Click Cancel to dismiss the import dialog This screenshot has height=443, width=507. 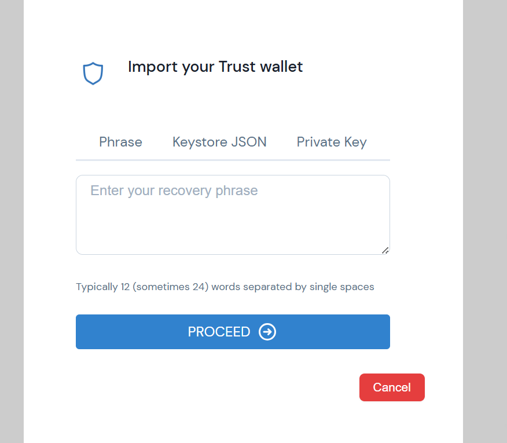point(392,387)
